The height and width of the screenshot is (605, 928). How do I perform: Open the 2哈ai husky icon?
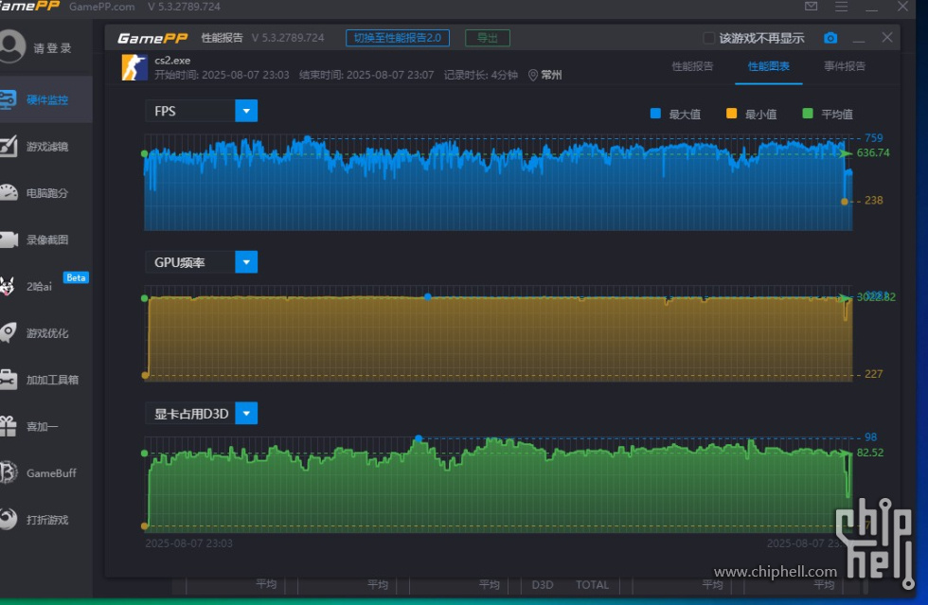(x=8, y=287)
